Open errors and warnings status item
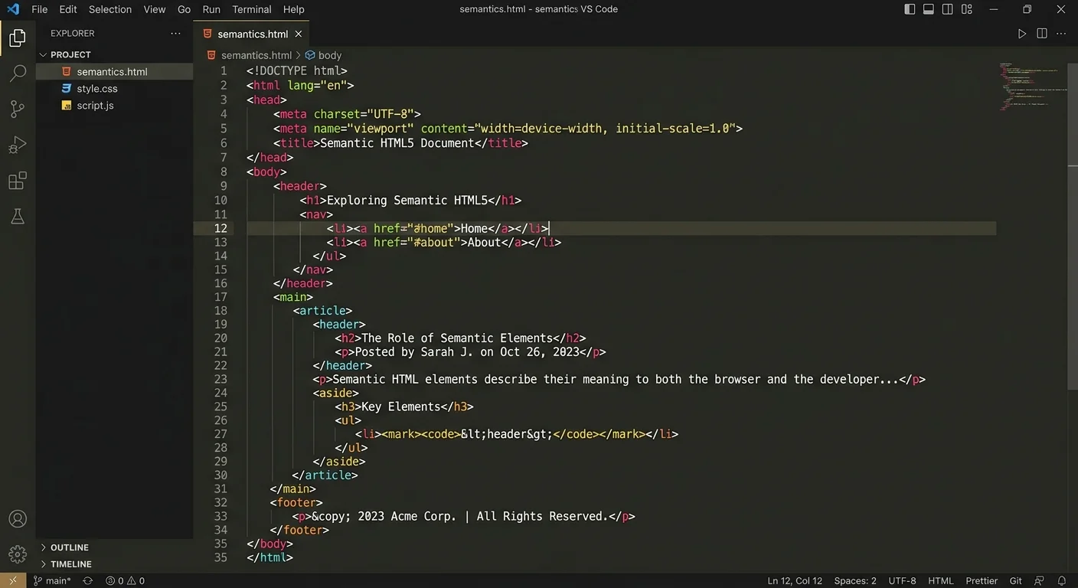Image resolution: width=1078 pixels, height=588 pixels. coord(125,580)
